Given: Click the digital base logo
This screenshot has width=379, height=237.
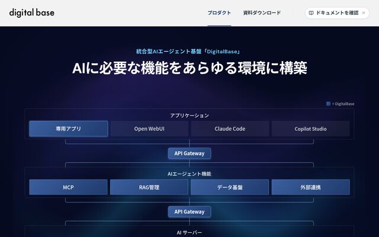Looking at the screenshot, I should coord(31,12).
